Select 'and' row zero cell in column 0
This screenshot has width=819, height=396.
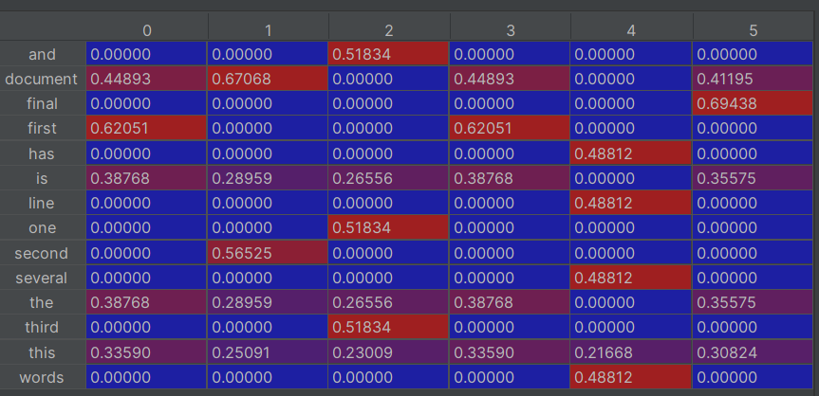[x=147, y=54]
